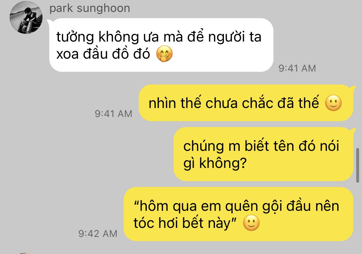Click the words 'xoa đầu' in the white bubble

(82, 54)
